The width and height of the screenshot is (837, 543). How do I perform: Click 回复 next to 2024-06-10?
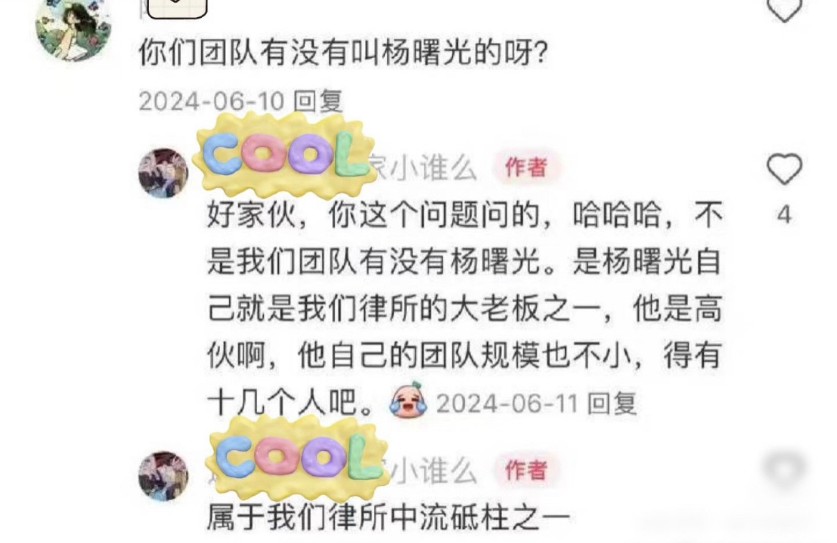pyautogui.click(x=318, y=101)
